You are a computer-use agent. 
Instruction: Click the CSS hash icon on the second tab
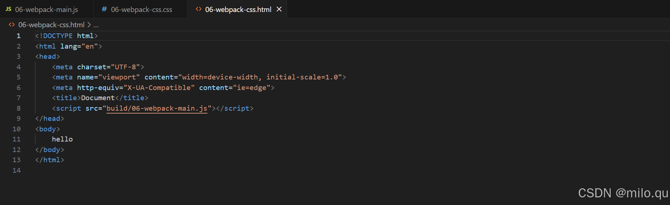104,9
